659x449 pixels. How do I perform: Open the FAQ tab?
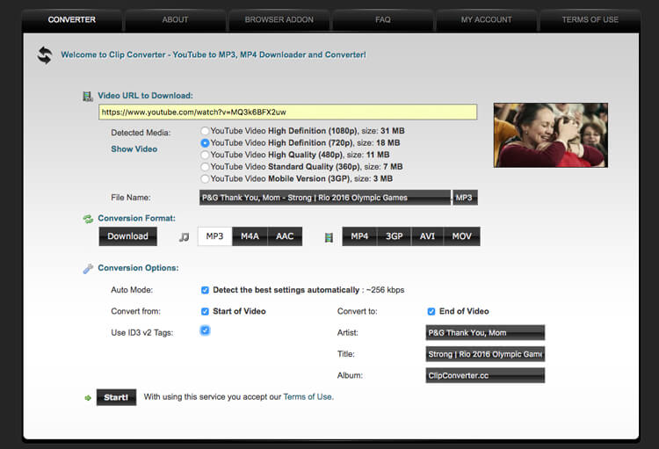(x=383, y=19)
